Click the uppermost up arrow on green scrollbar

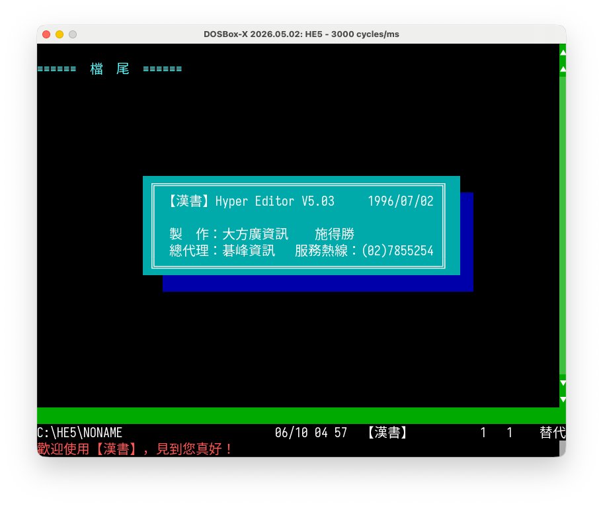563,52
